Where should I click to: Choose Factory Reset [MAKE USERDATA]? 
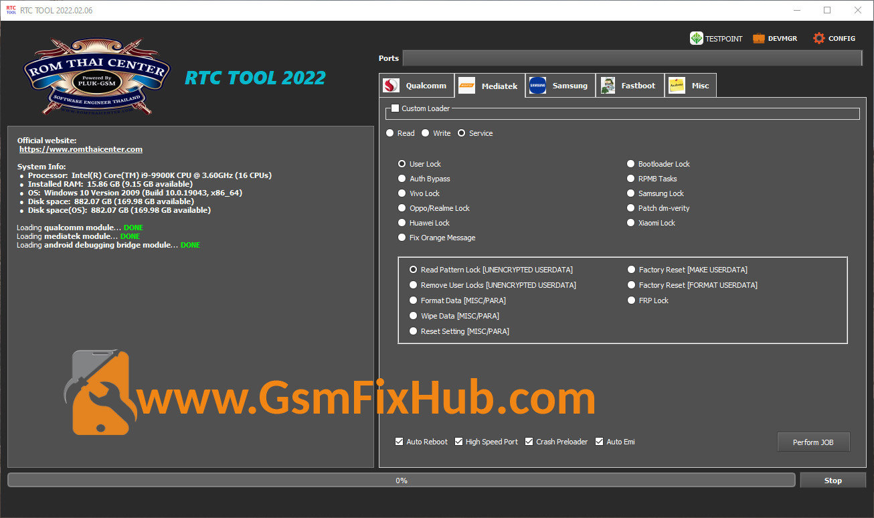632,270
